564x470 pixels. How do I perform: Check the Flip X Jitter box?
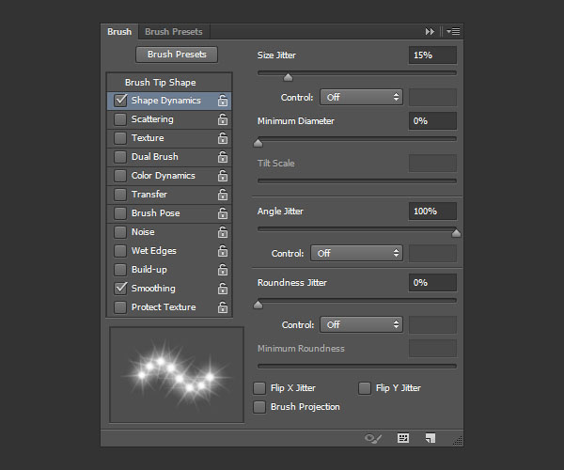click(x=259, y=388)
